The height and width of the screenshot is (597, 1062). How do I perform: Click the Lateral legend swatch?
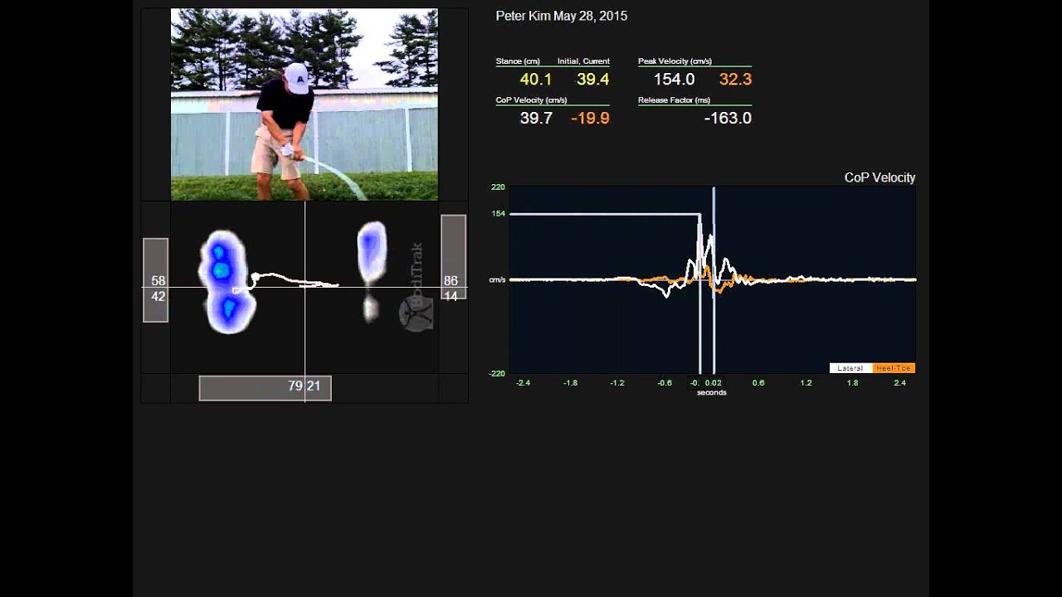click(x=850, y=368)
